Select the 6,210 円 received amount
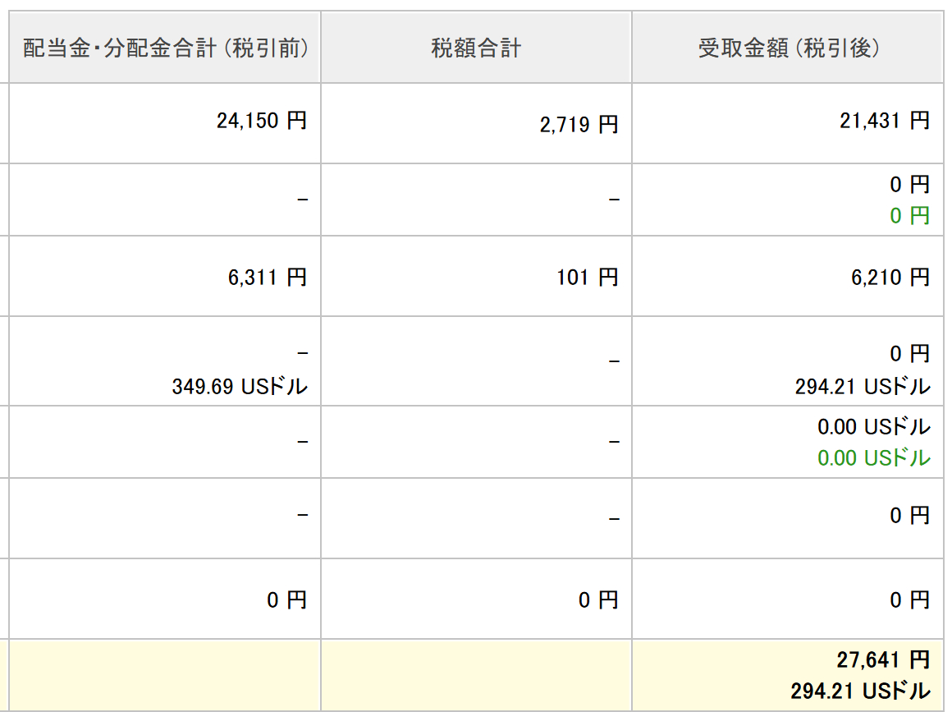Viewport: 952px width, 712px height. 890,278
